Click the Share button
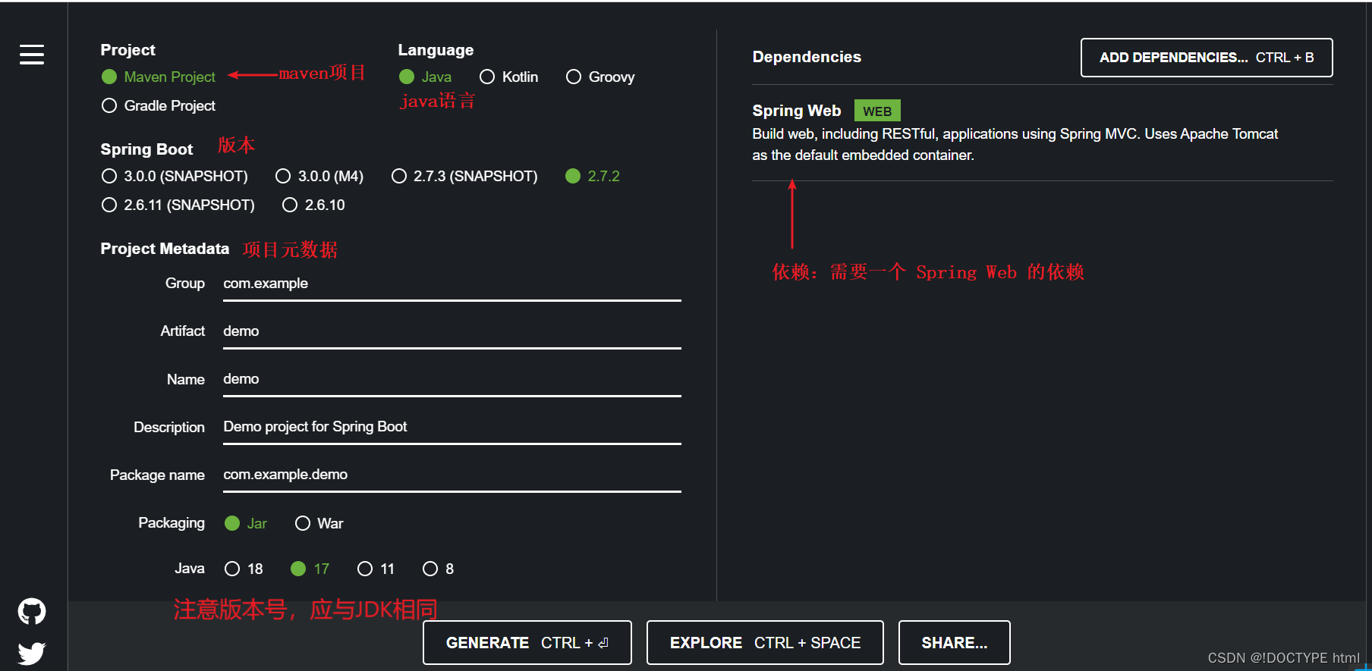The image size is (1372, 671). point(955,643)
